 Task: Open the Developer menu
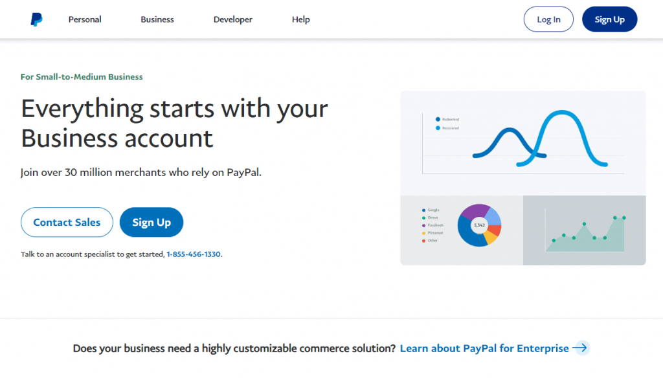pyautogui.click(x=233, y=19)
